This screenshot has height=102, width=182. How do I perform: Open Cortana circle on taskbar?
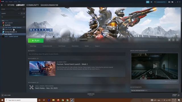pyautogui.click(x=39, y=100)
